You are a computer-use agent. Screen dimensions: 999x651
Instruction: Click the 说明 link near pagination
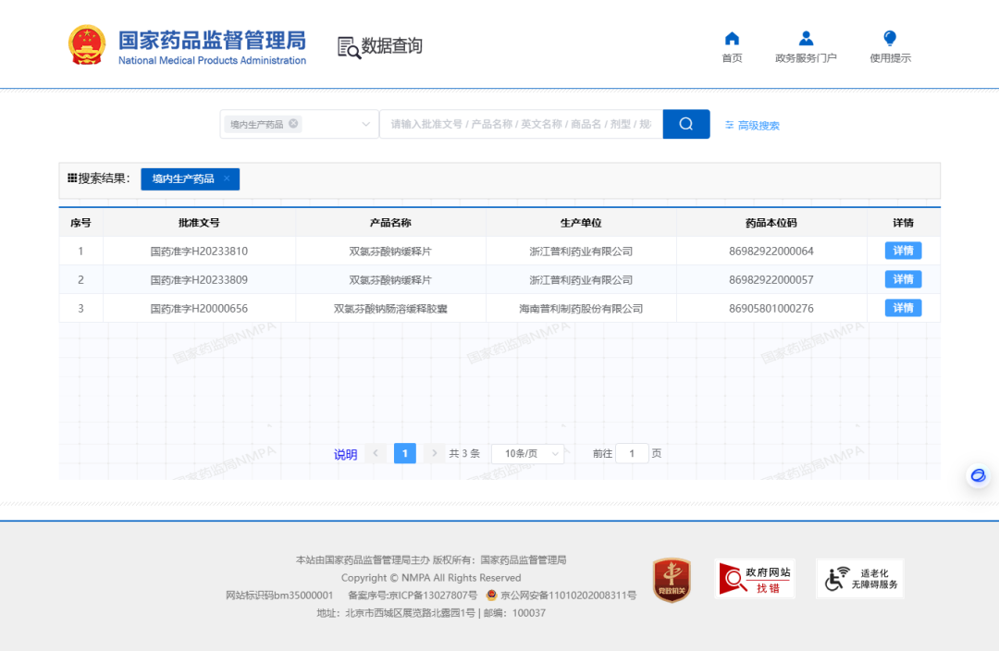pyautogui.click(x=345, y=454)
